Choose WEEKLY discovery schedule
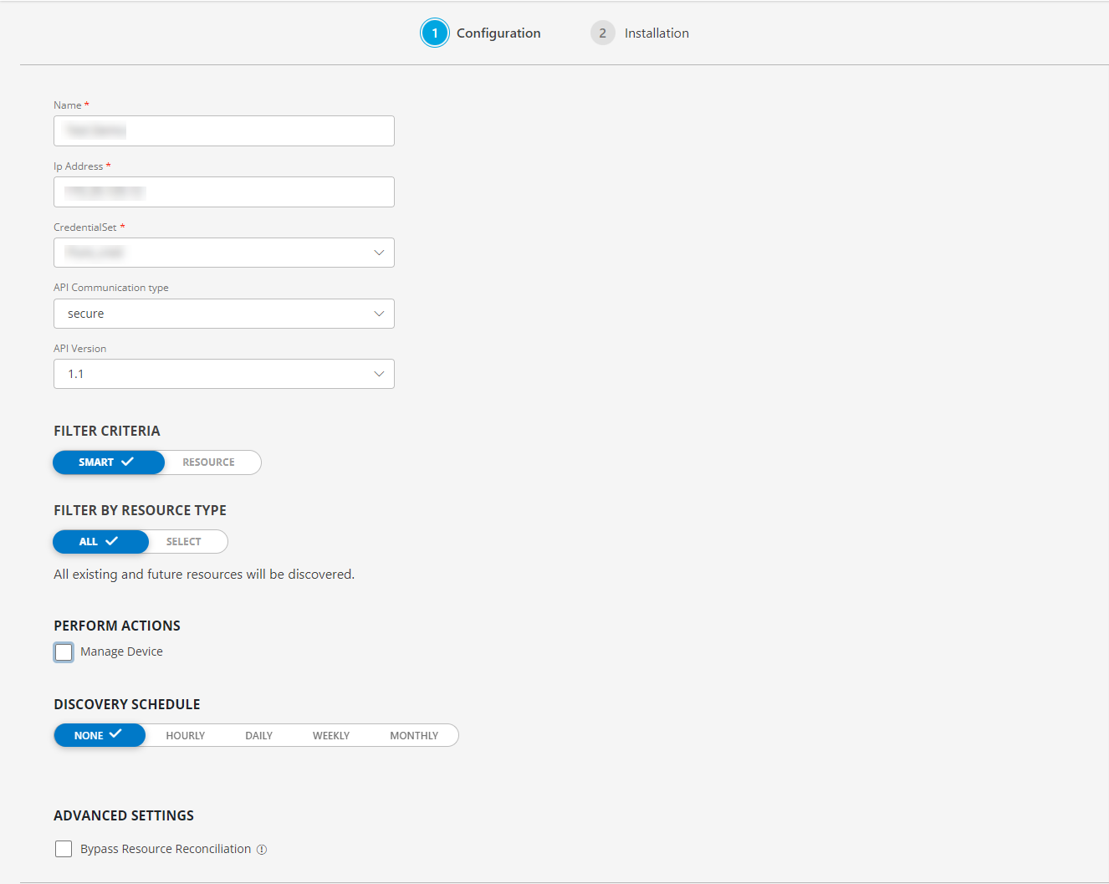 (x=331, y=736)
